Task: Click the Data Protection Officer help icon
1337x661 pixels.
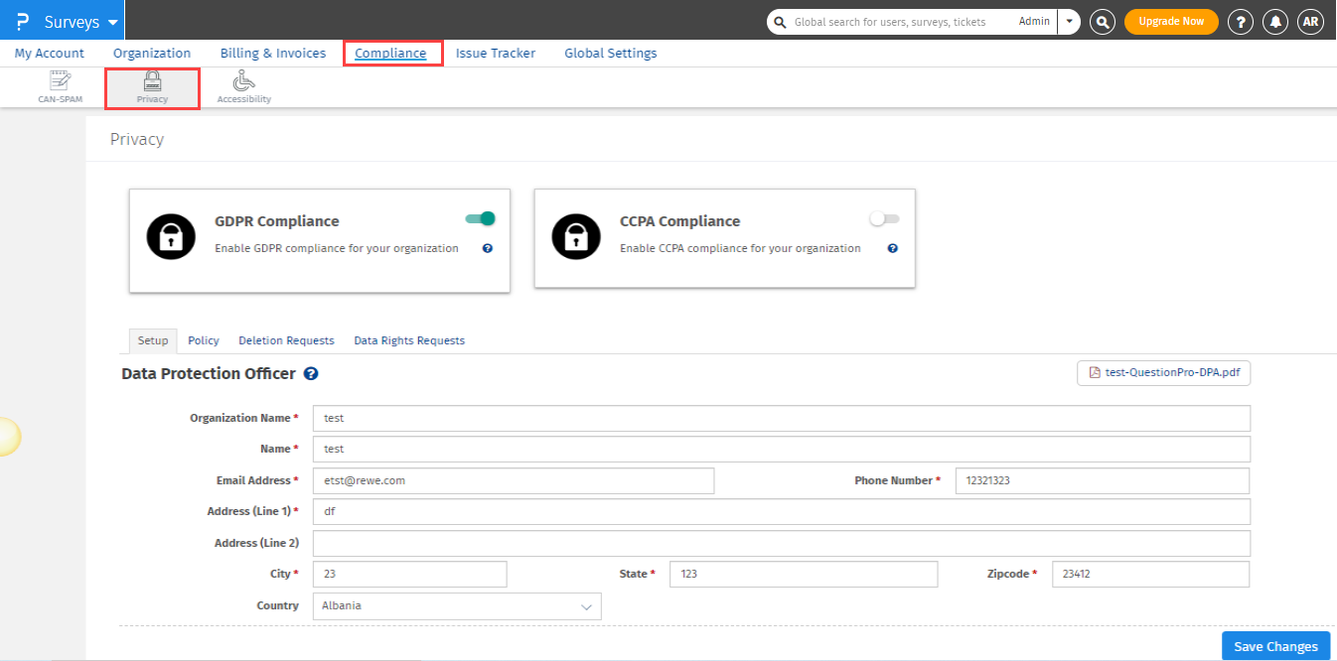Action: (311, 374)
